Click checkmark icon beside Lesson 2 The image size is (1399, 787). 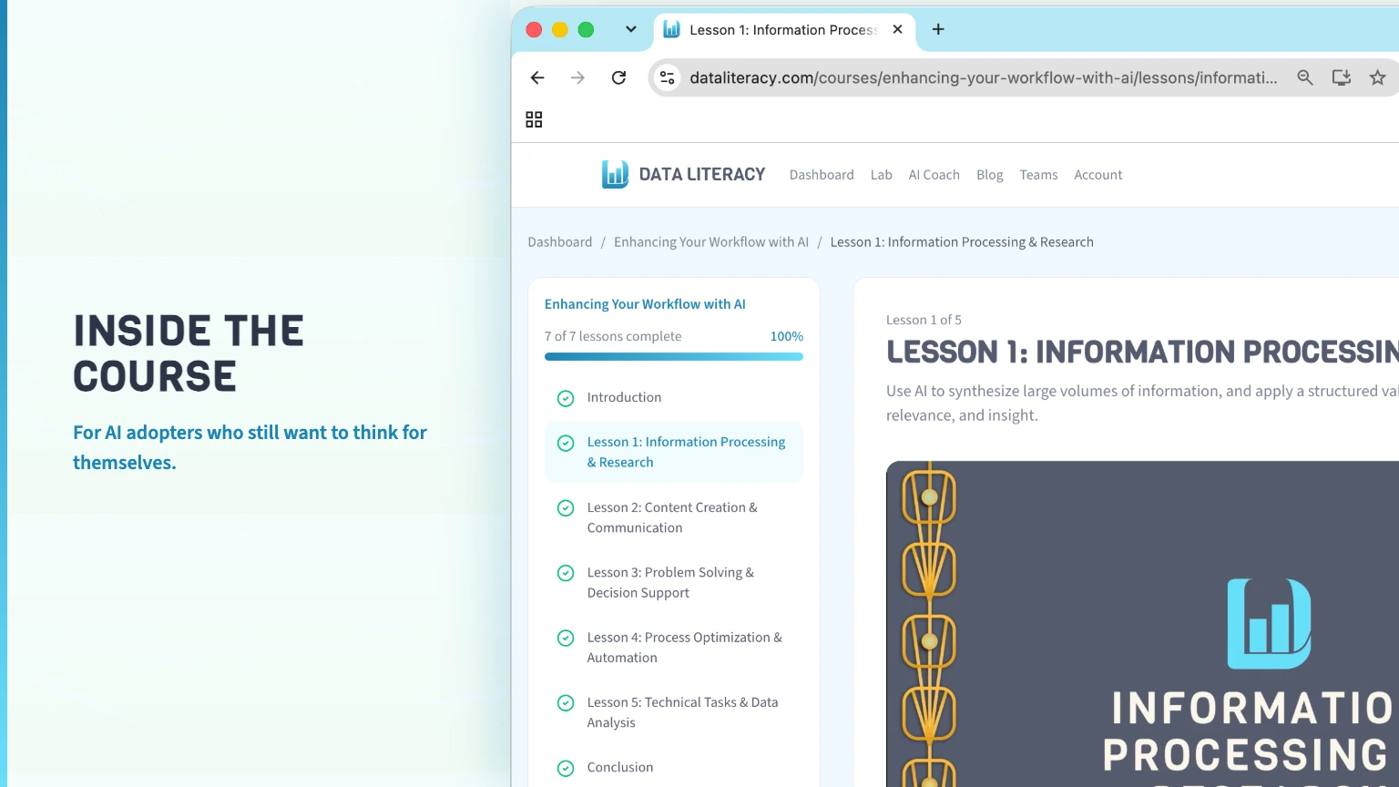coord(566,508)
